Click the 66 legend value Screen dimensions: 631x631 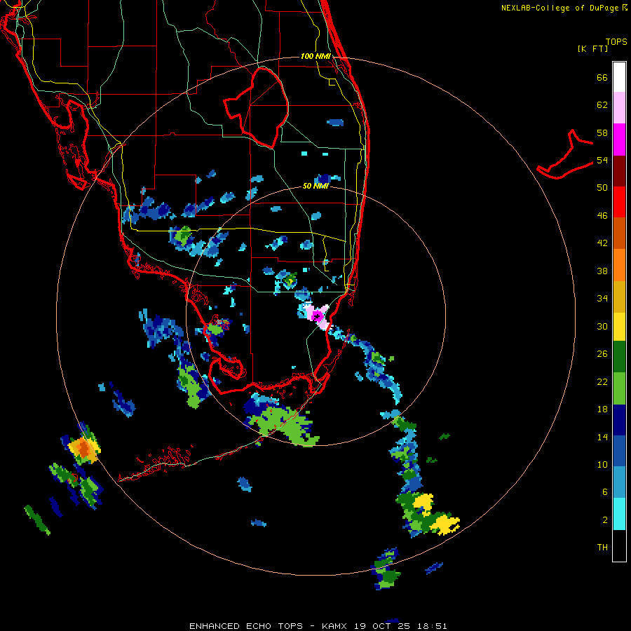(602, 77)
